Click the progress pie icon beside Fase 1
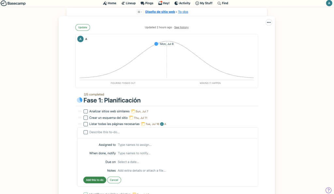This screenshot has width=334, height=194. 80,100
